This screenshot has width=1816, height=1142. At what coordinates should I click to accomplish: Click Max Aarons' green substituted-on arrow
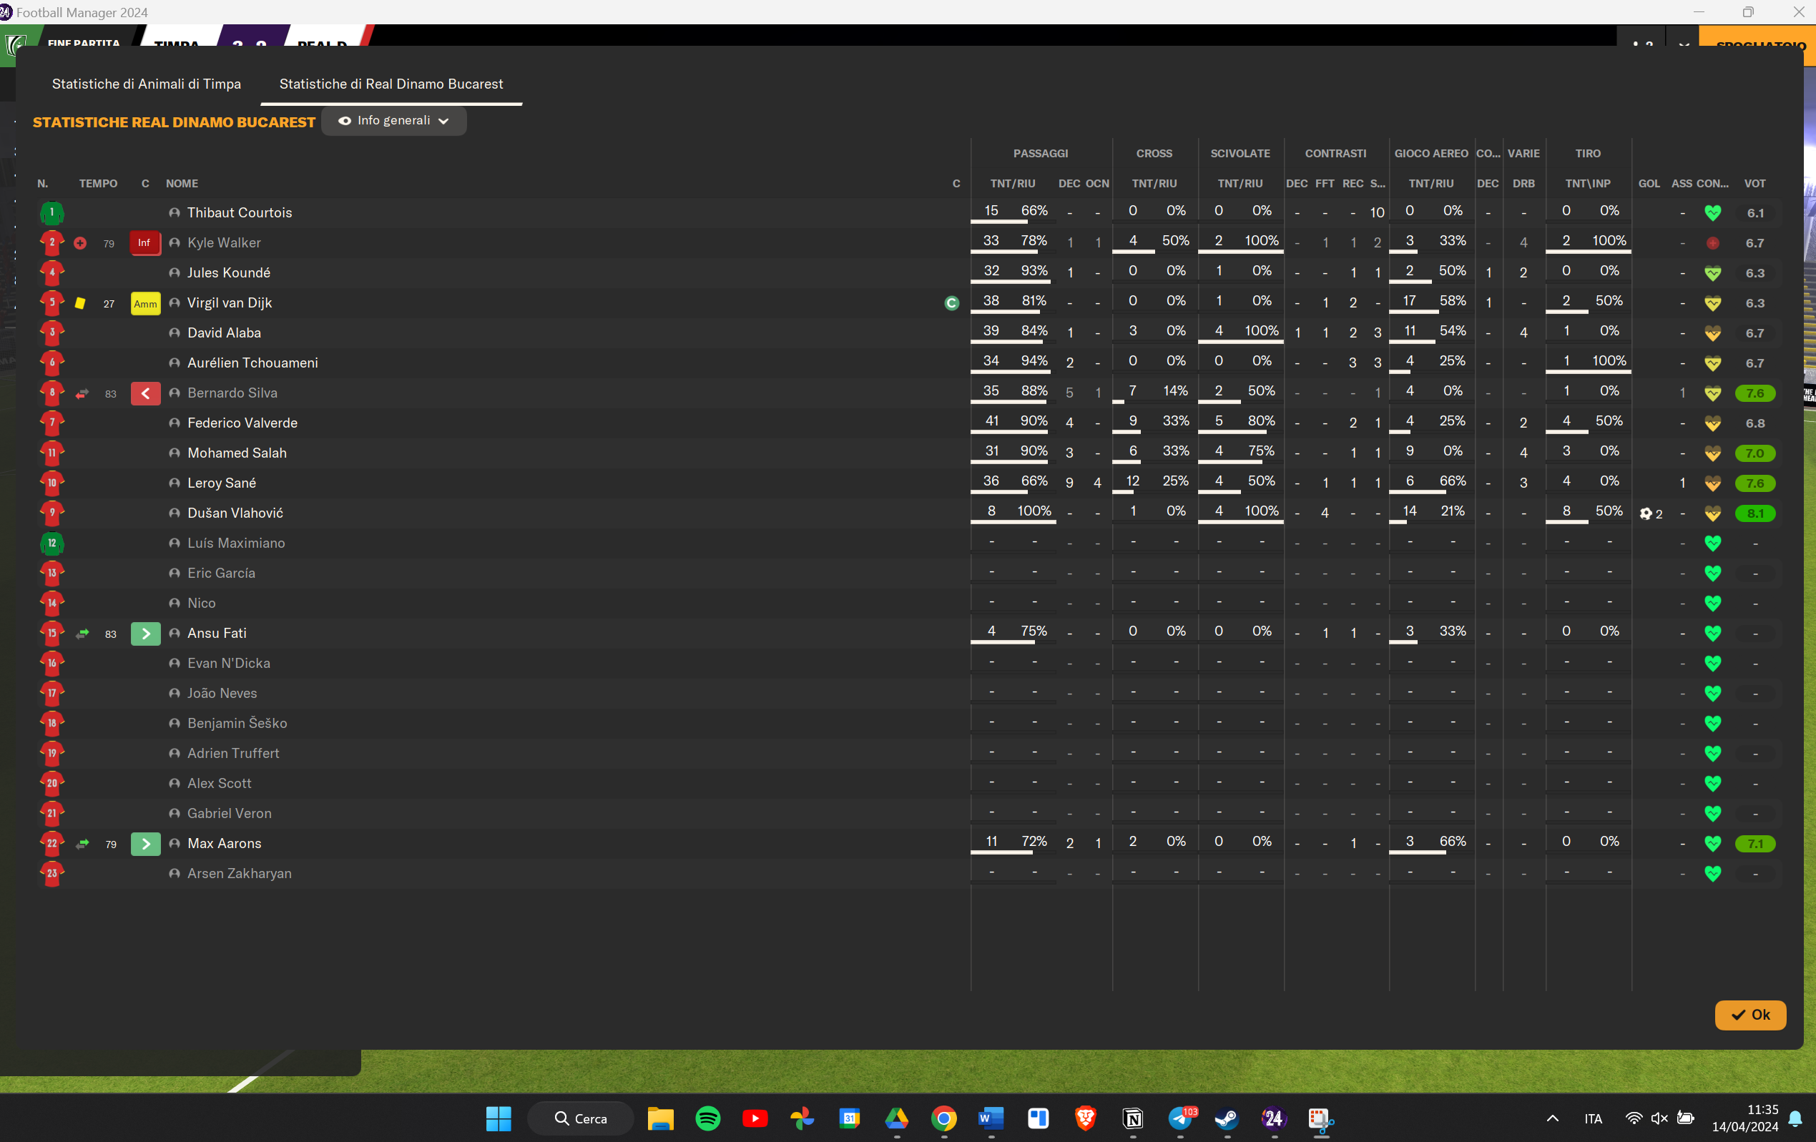point(145,844)
